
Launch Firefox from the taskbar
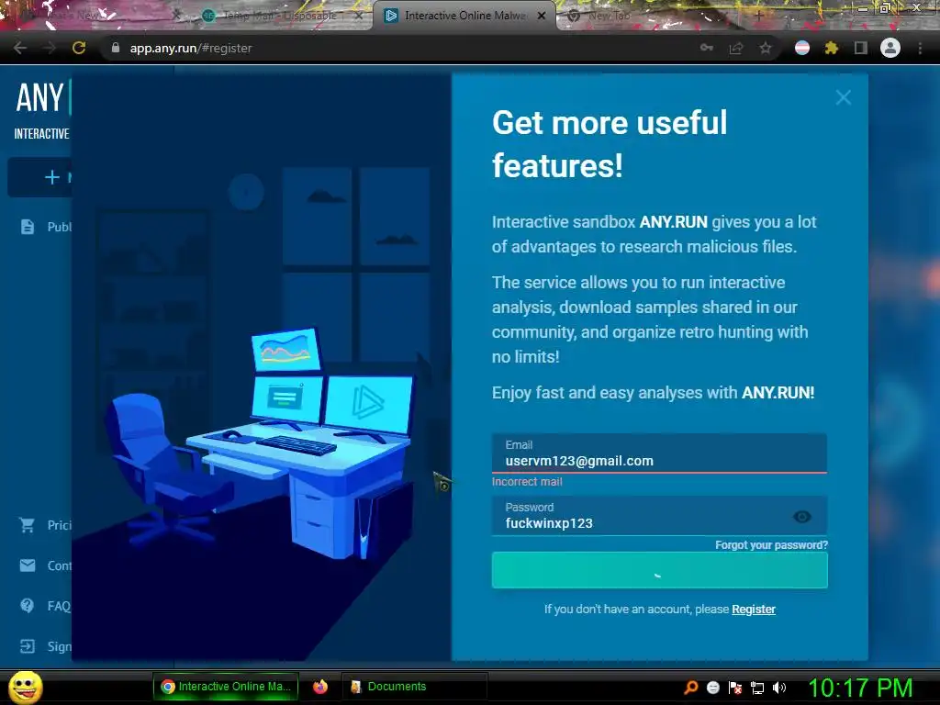[x=320, y=687]
